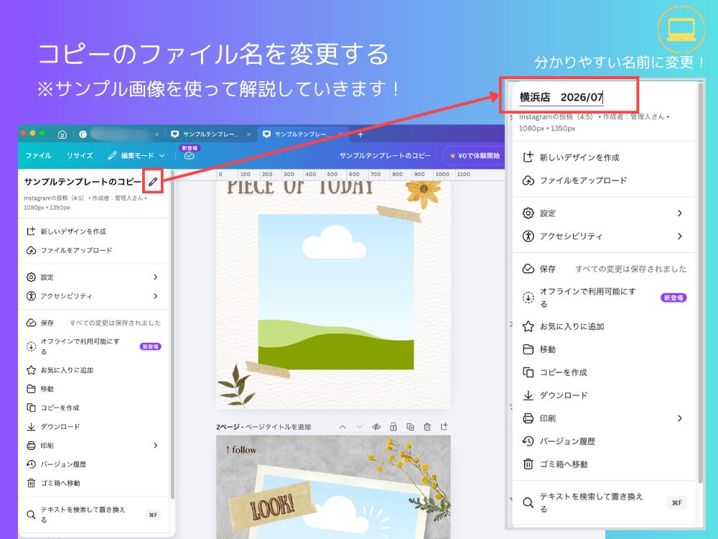Click the pencil icon beside サンプルテンプレートのコピー
This screenshot has width=718, height=539.
153,182
